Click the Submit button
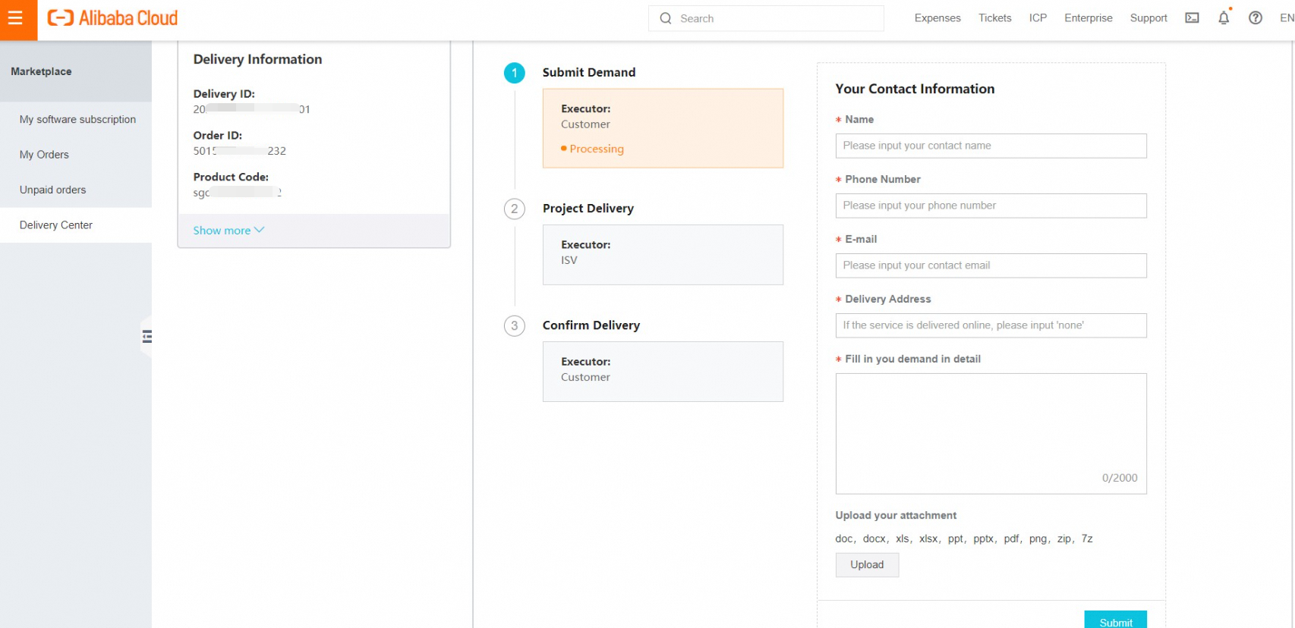The image size is (1295, 628). [1115, 621]
